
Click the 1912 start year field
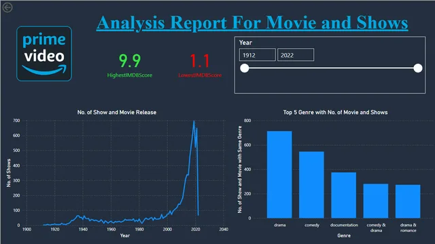click(258, 55)
